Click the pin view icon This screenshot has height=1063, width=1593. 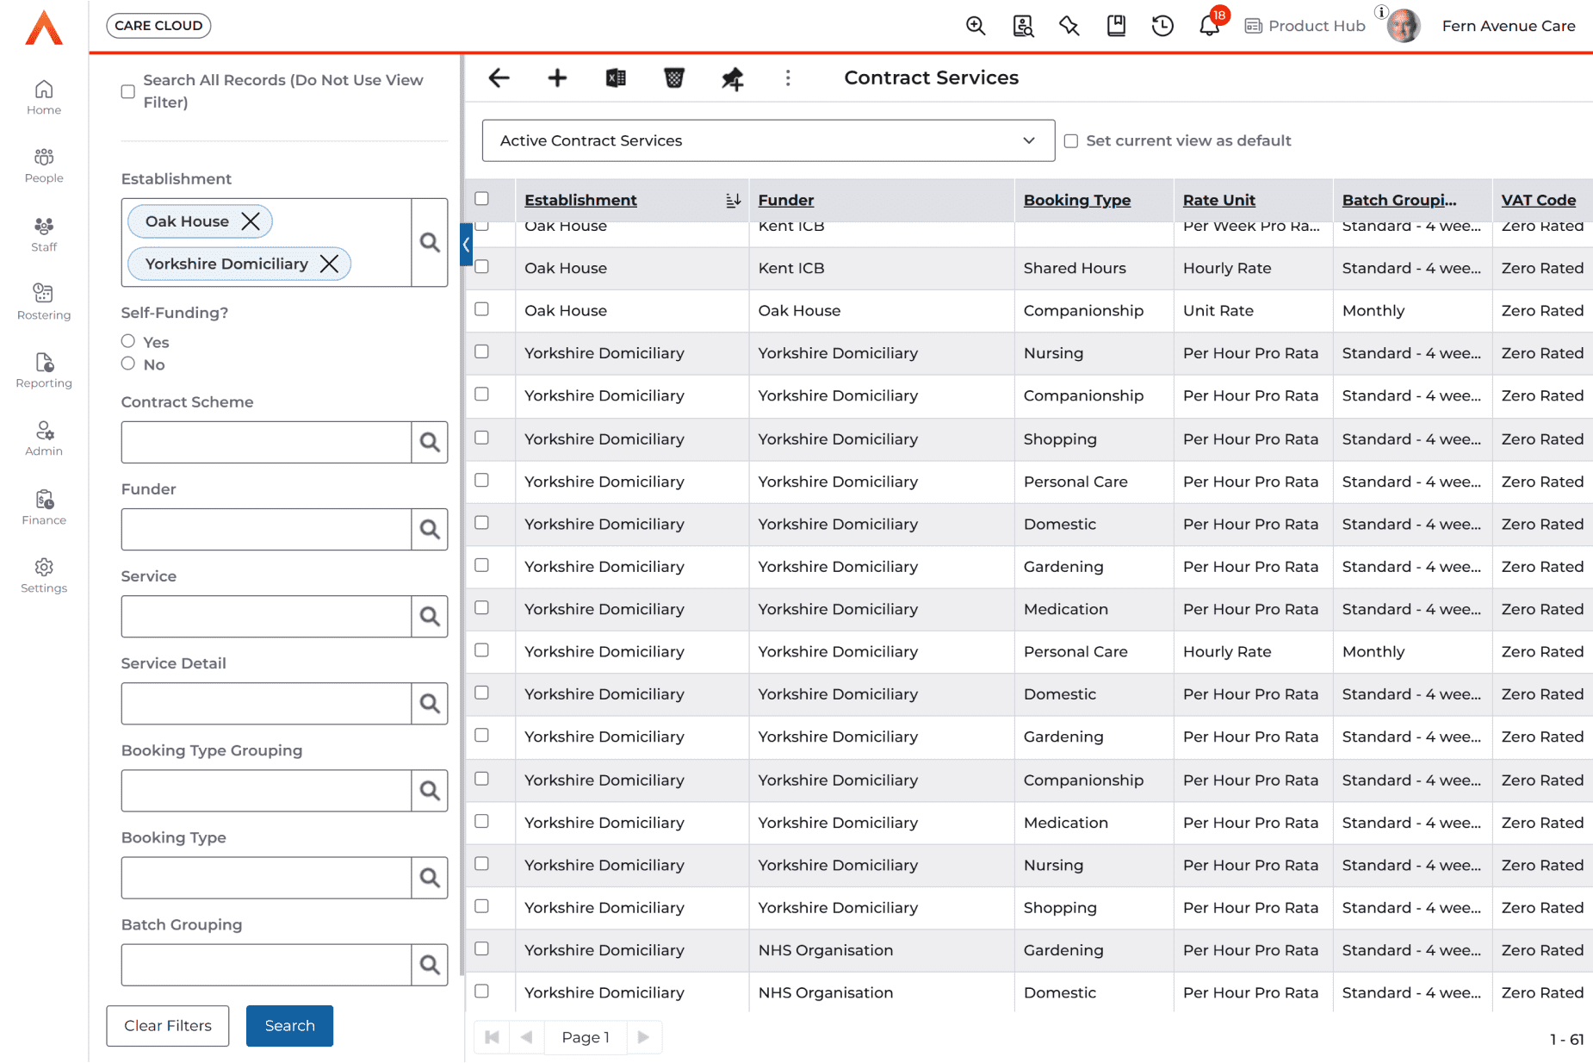(x=732, y=79)
